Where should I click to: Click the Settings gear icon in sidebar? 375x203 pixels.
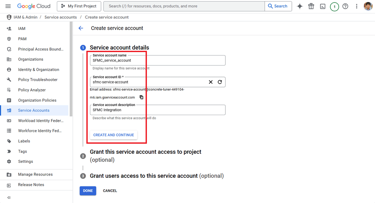[9, 162]
